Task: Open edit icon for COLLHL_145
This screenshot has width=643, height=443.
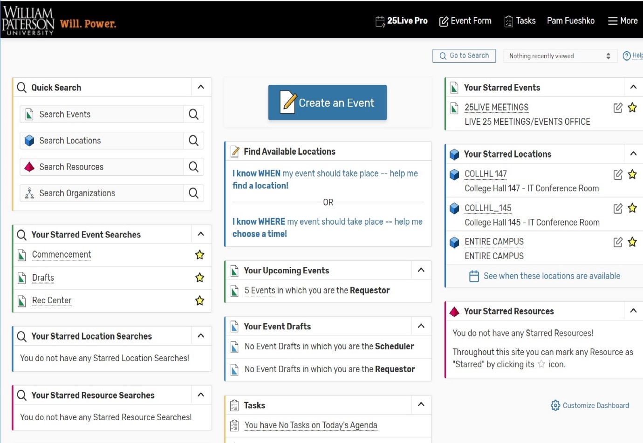Action: click(618, 208)
